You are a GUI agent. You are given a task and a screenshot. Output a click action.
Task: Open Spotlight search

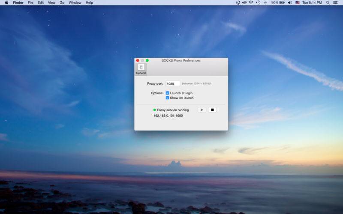click(328, 3)
